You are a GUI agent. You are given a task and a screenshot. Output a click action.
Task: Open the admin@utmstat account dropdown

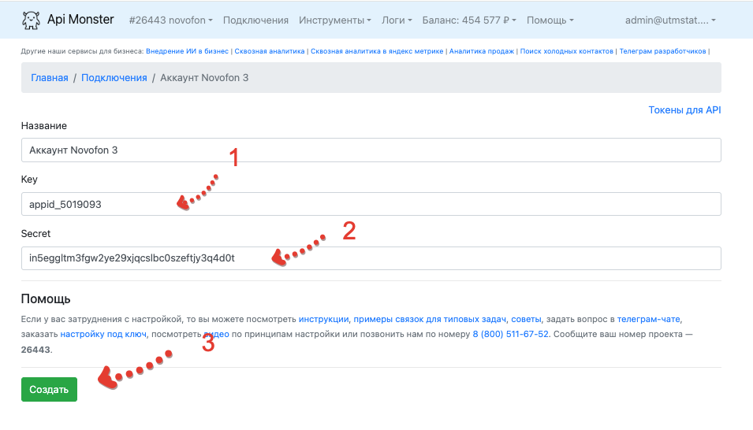tap(670, 20)
